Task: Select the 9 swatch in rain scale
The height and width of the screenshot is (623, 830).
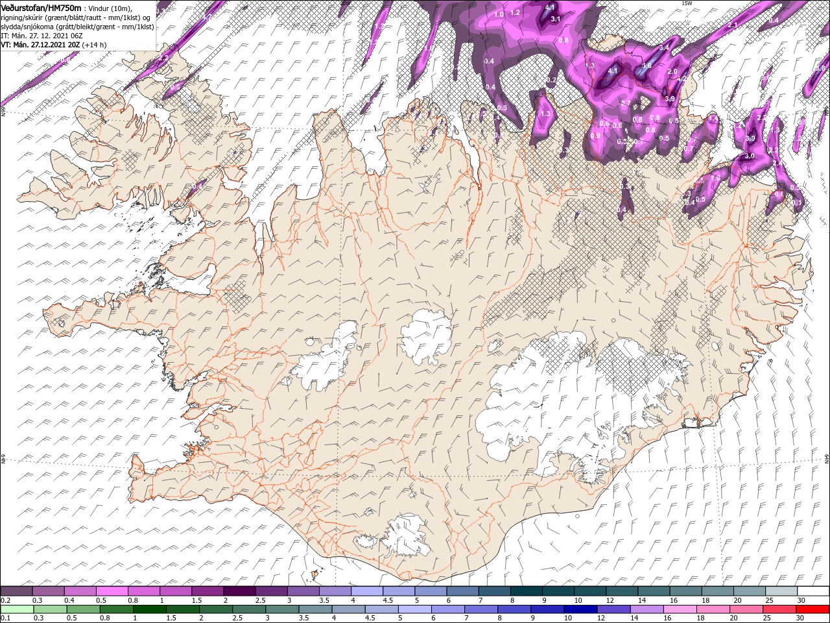Action: 547,609
